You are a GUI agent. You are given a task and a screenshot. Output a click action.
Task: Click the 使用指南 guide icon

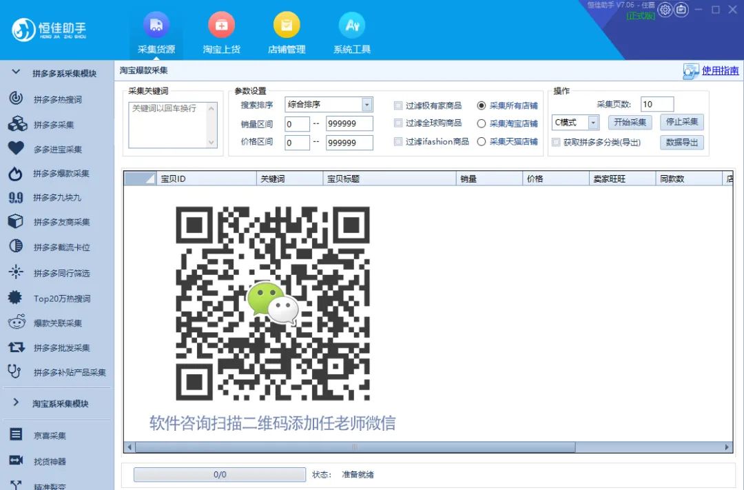click(691, 71)
